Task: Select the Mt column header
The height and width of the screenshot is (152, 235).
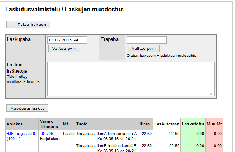Action: click(69, 124)
